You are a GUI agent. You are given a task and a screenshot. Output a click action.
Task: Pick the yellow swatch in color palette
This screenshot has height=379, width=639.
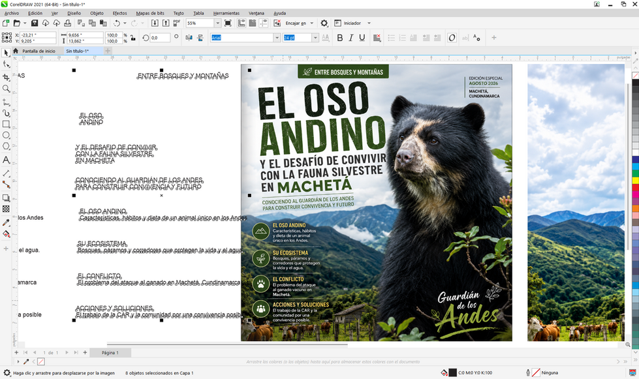click(x=636, y=180)
